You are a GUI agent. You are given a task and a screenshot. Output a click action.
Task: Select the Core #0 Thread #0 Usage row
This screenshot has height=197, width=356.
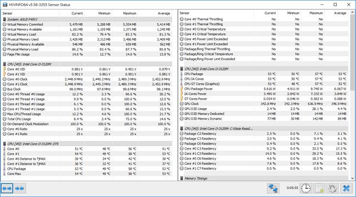click(88, 94)
